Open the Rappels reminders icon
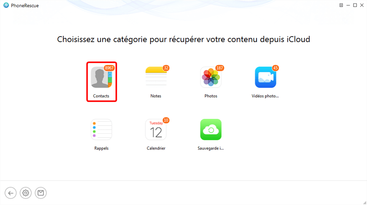The height and width of the screenshot is (205, 367). [101, 129]
